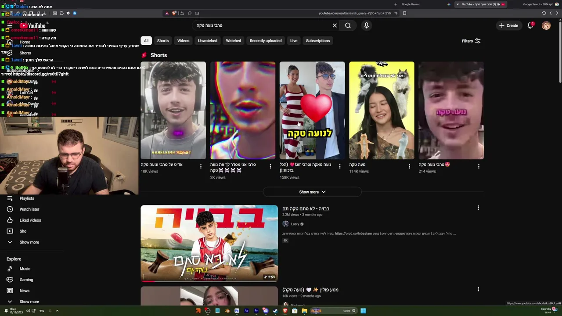562x316 pixels.
Task: Open Blender from the taskbar
Action: [x=227, y=311]
